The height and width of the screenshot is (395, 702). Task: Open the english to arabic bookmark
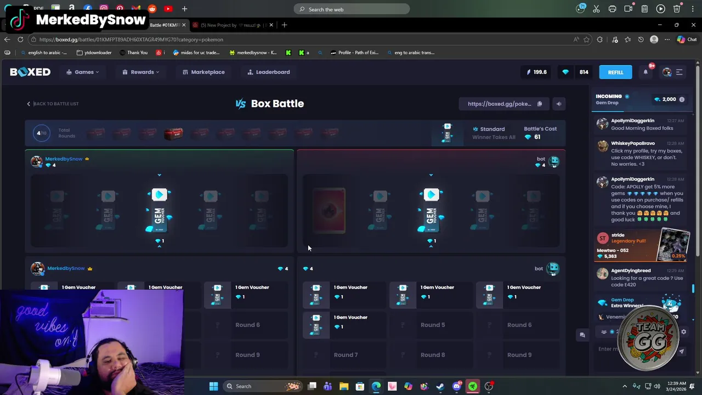[x=43, y=53]
